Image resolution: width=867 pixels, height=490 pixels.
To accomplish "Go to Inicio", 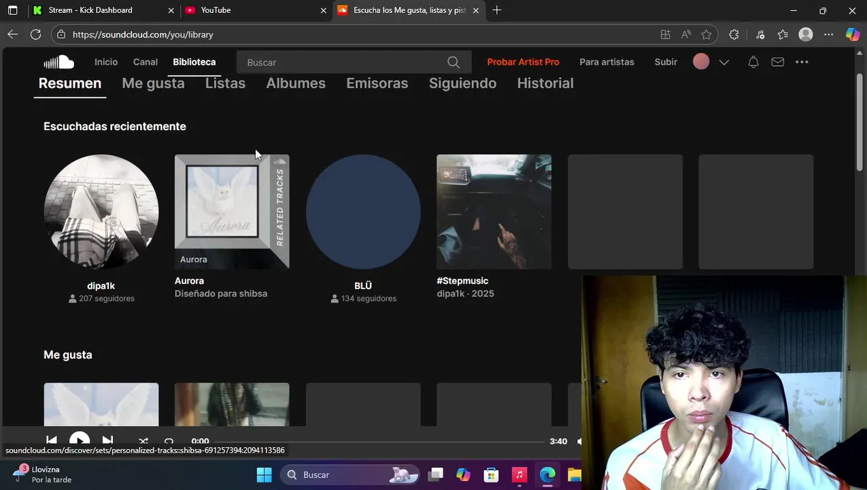I will pos(106,62).
